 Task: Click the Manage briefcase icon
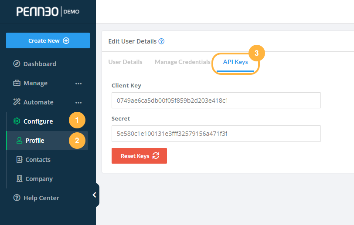17,83
